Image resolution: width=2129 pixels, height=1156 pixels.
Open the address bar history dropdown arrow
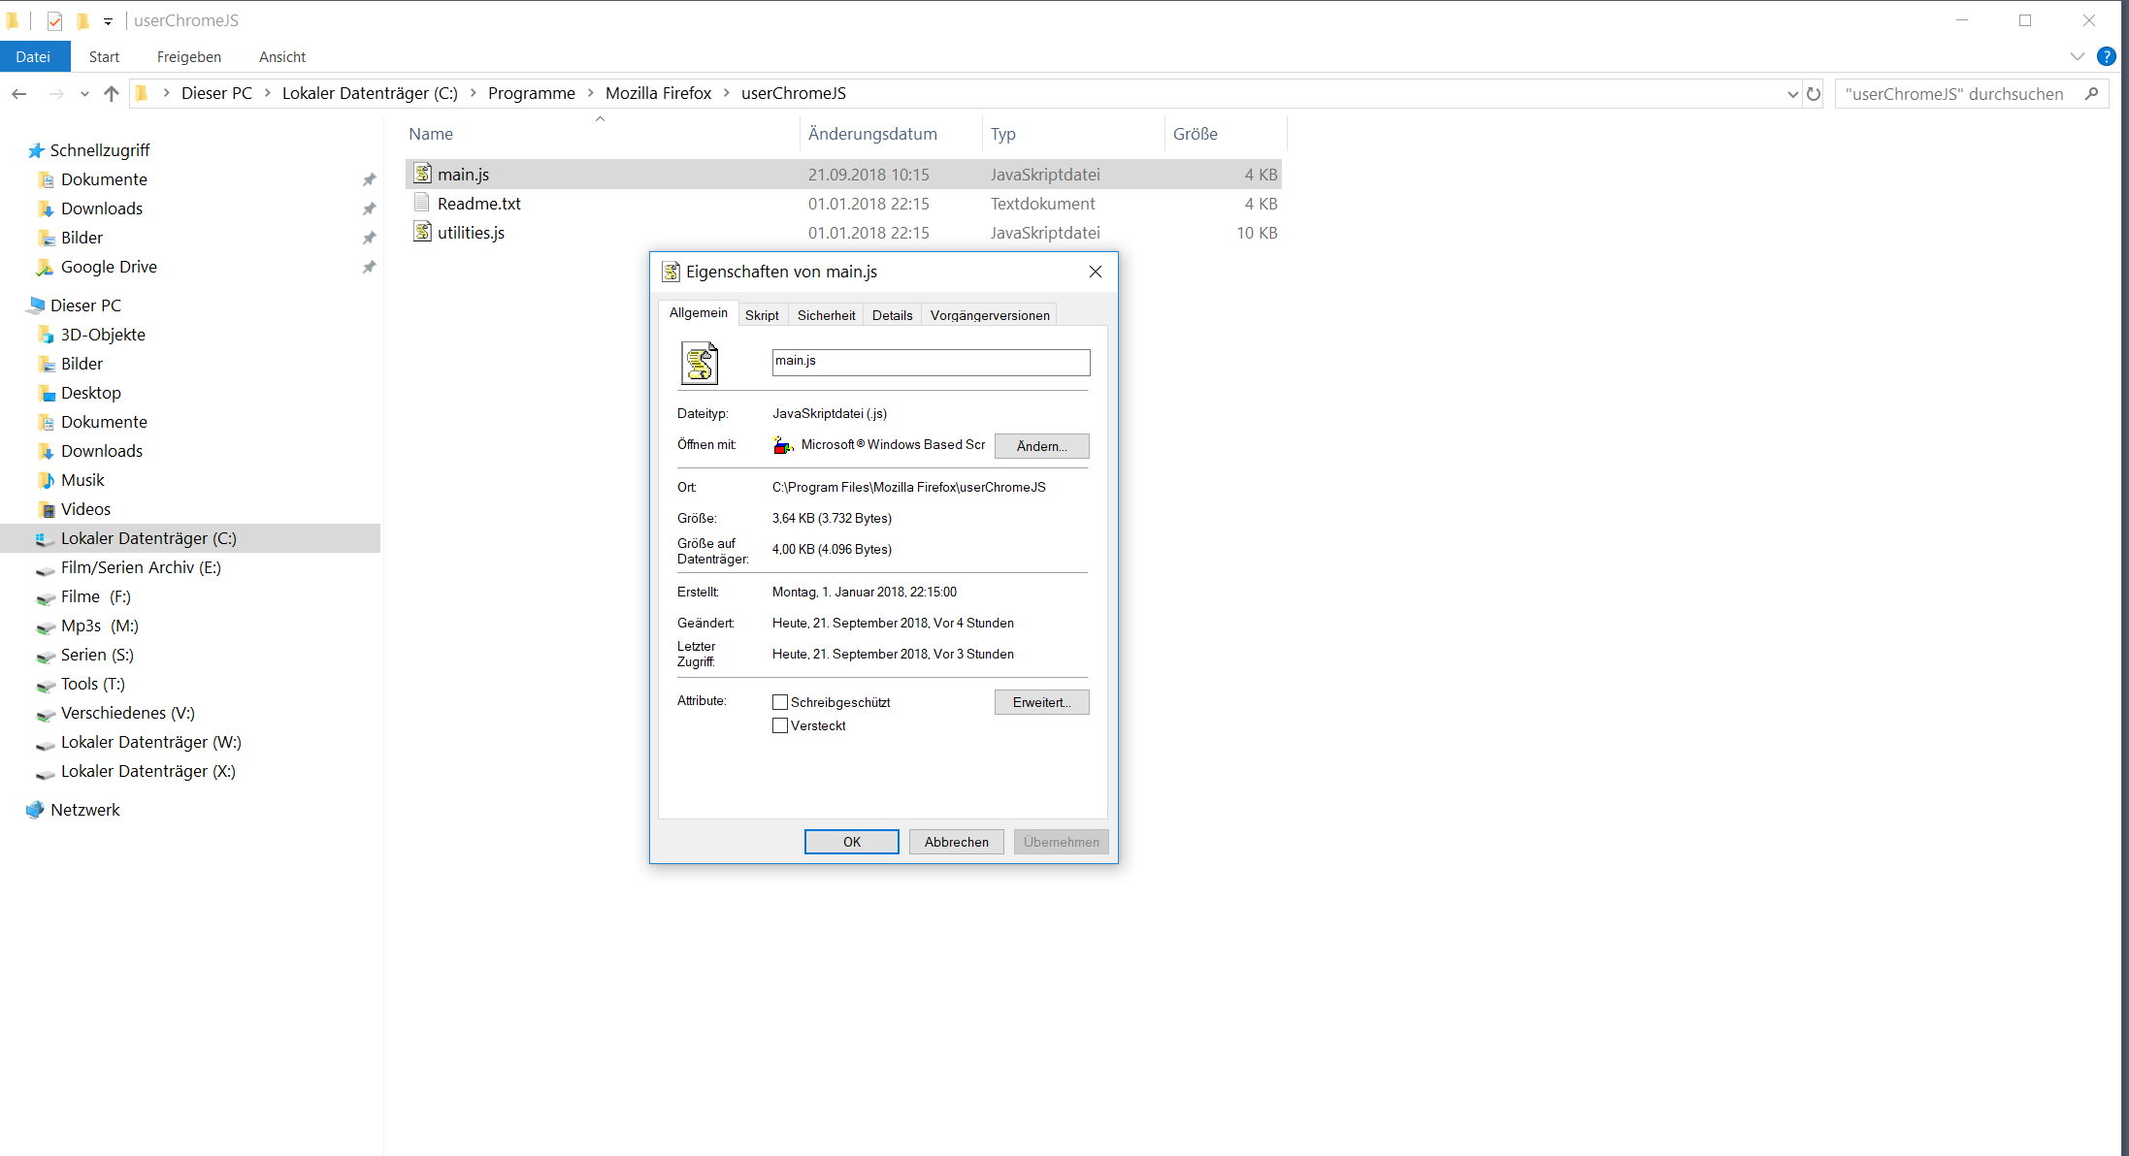tap(1792, 94)
